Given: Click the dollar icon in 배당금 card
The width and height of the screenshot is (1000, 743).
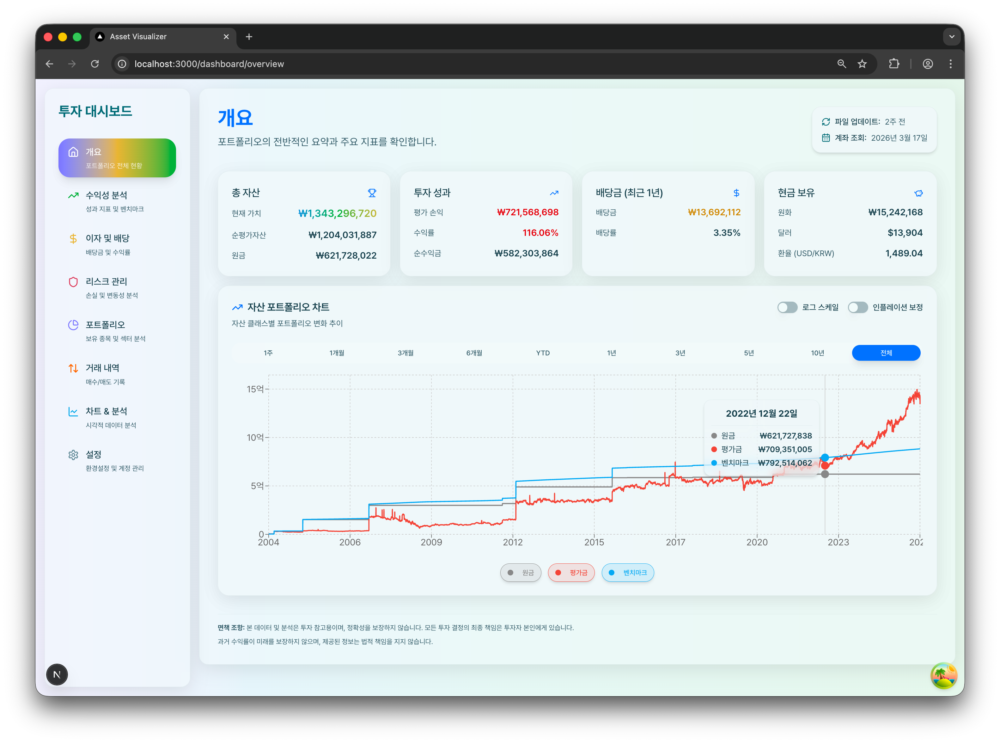Looking at the screenshot, I should pos(736,193).
